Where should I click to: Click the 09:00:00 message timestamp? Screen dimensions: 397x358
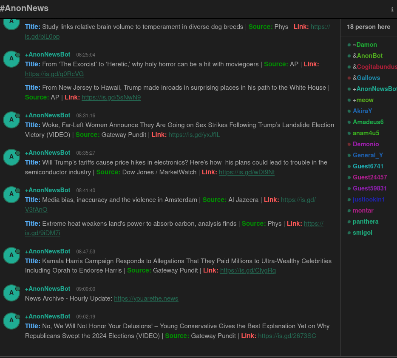[86, 289]
